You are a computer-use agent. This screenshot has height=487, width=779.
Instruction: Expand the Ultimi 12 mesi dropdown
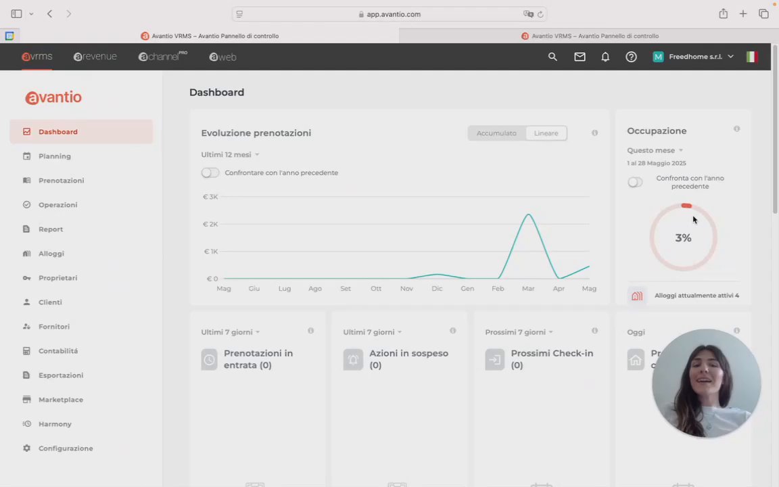[x=230, y=154]
